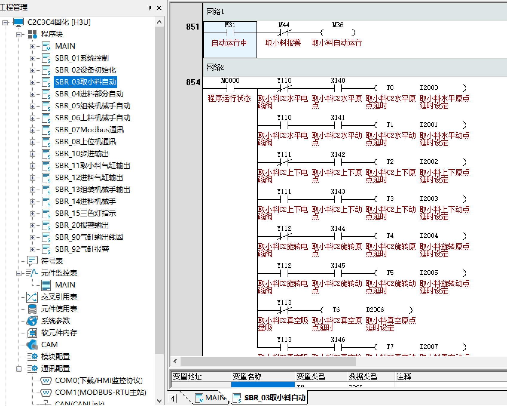507x406 pixels.
Task: Click the 软元件内存 memory icon
Action: (x=32, y=333)
